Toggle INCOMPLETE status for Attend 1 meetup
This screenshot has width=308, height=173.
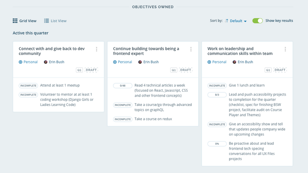[x=28, y=85]
